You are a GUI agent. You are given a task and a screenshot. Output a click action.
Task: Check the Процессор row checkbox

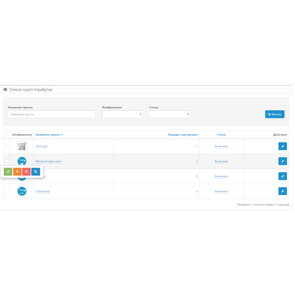click(7, 191)
